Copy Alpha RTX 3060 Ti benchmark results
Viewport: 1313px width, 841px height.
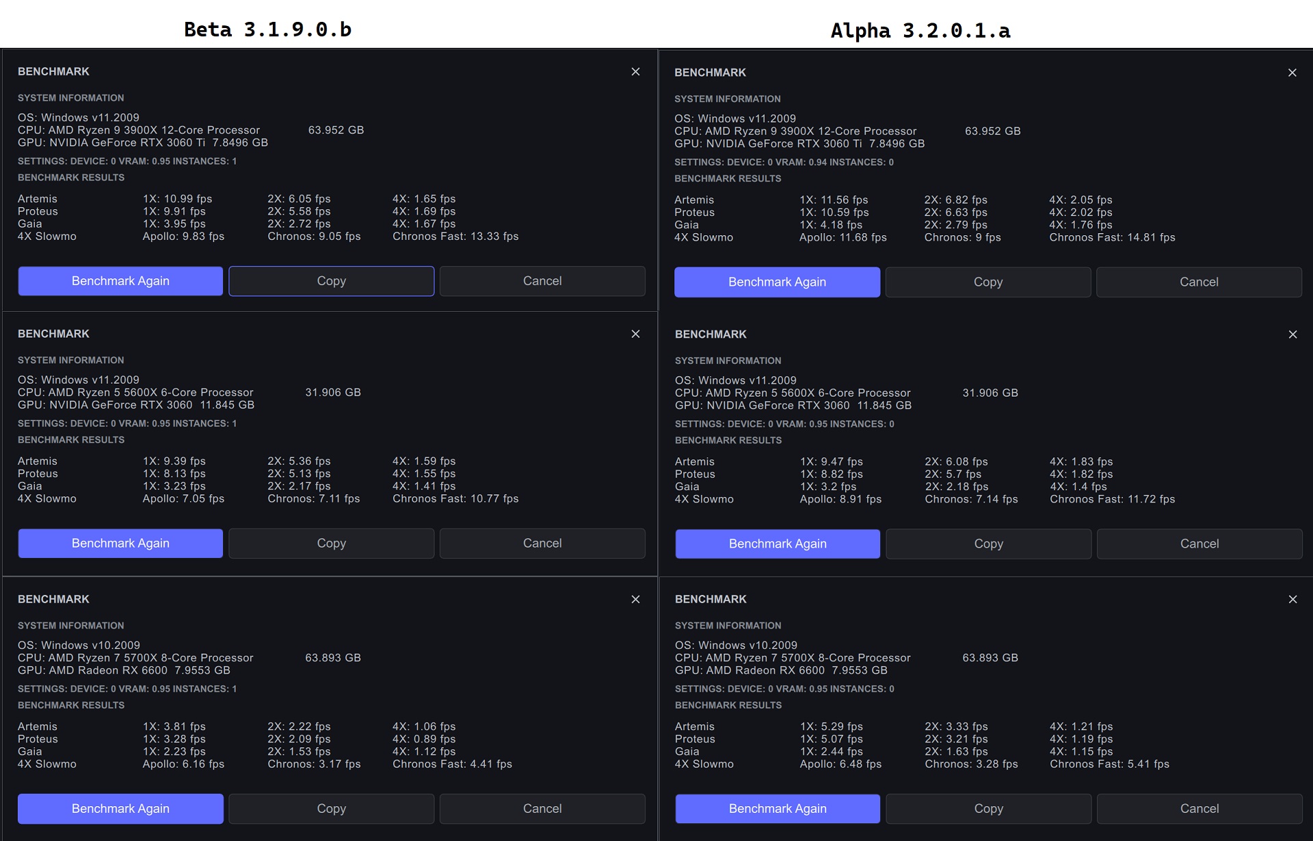987,282
